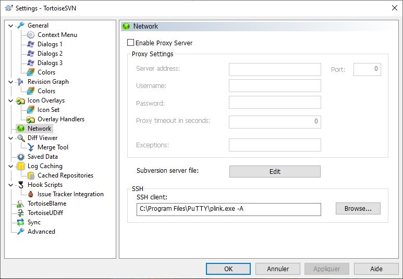Click the Server address field
Screen dimensions: 403x279
[275, 69]
